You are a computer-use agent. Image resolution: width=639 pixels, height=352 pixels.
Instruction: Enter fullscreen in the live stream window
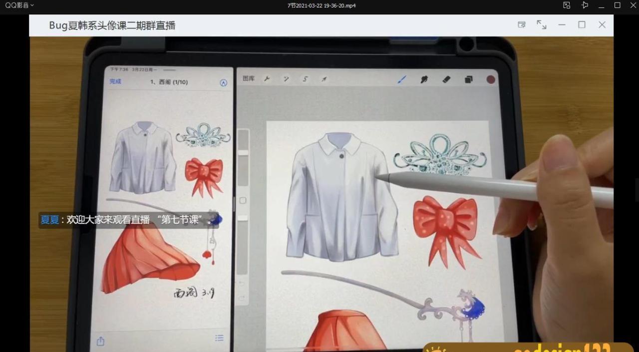coord(541,24)
